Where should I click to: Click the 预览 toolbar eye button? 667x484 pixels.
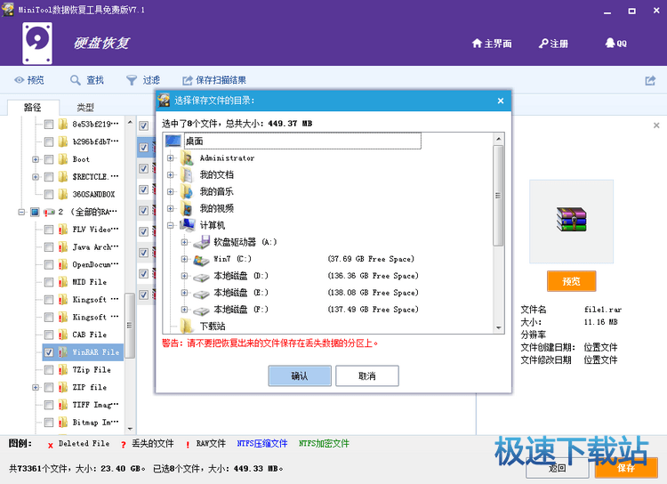click(x=29, y=80)
